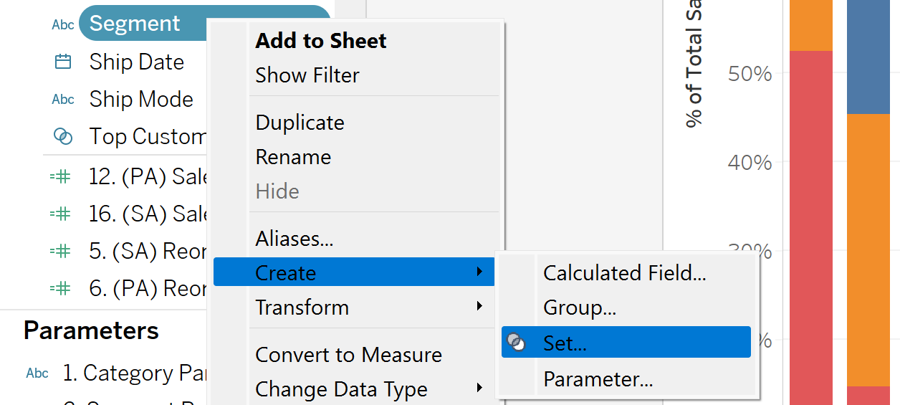
Task: Select Convert to Measure
Action: click(x=348, y=355)
